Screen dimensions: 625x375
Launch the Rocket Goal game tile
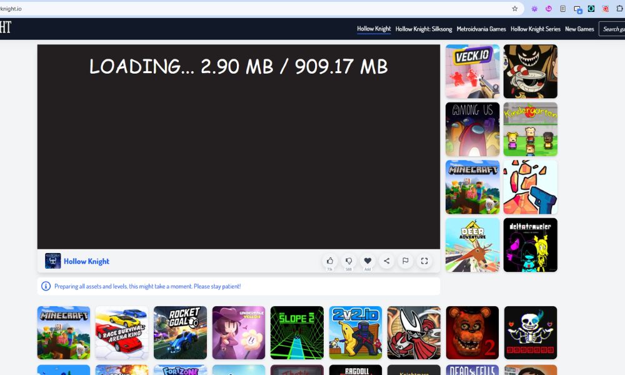point(180,332)
